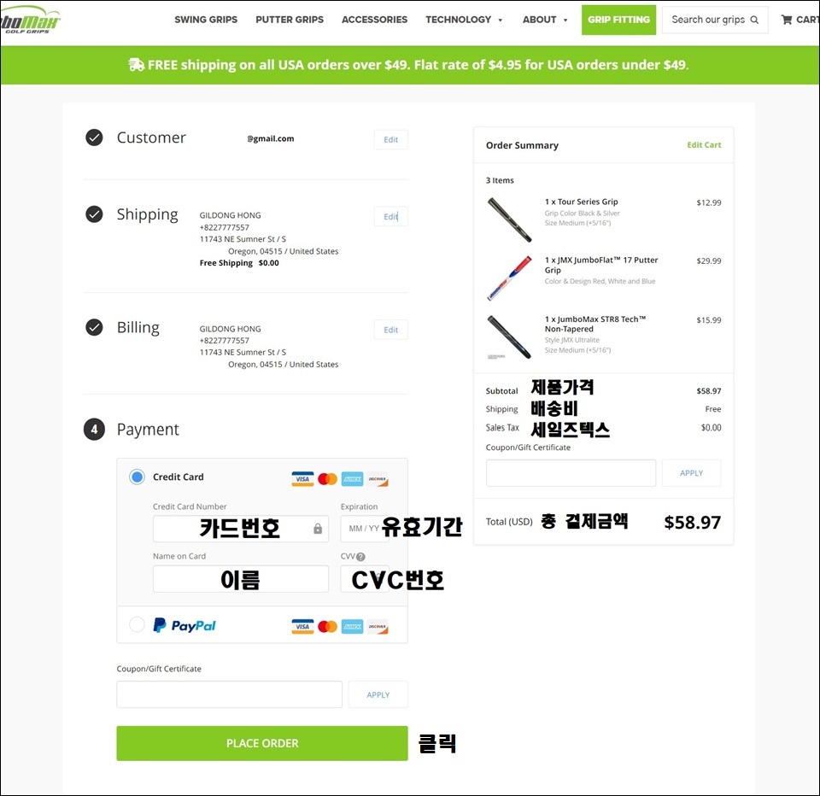Click the PayPal logo
Screen dimensions: 820x796
[x=184, y=625]
